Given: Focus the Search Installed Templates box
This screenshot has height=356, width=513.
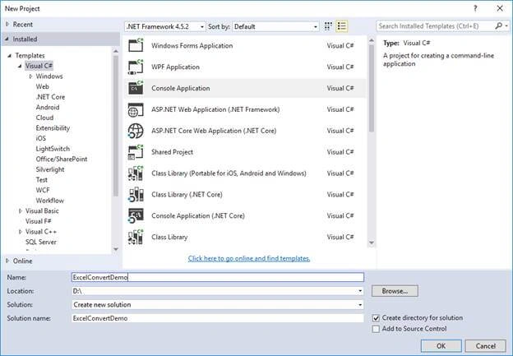Looking at the screenshot, I should pos(435,25).
